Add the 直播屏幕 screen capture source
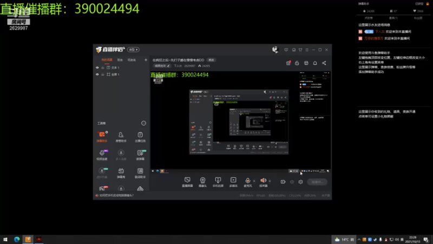This screenshot has width=433, height=244. pyautogui.click(x=187, y=182)
